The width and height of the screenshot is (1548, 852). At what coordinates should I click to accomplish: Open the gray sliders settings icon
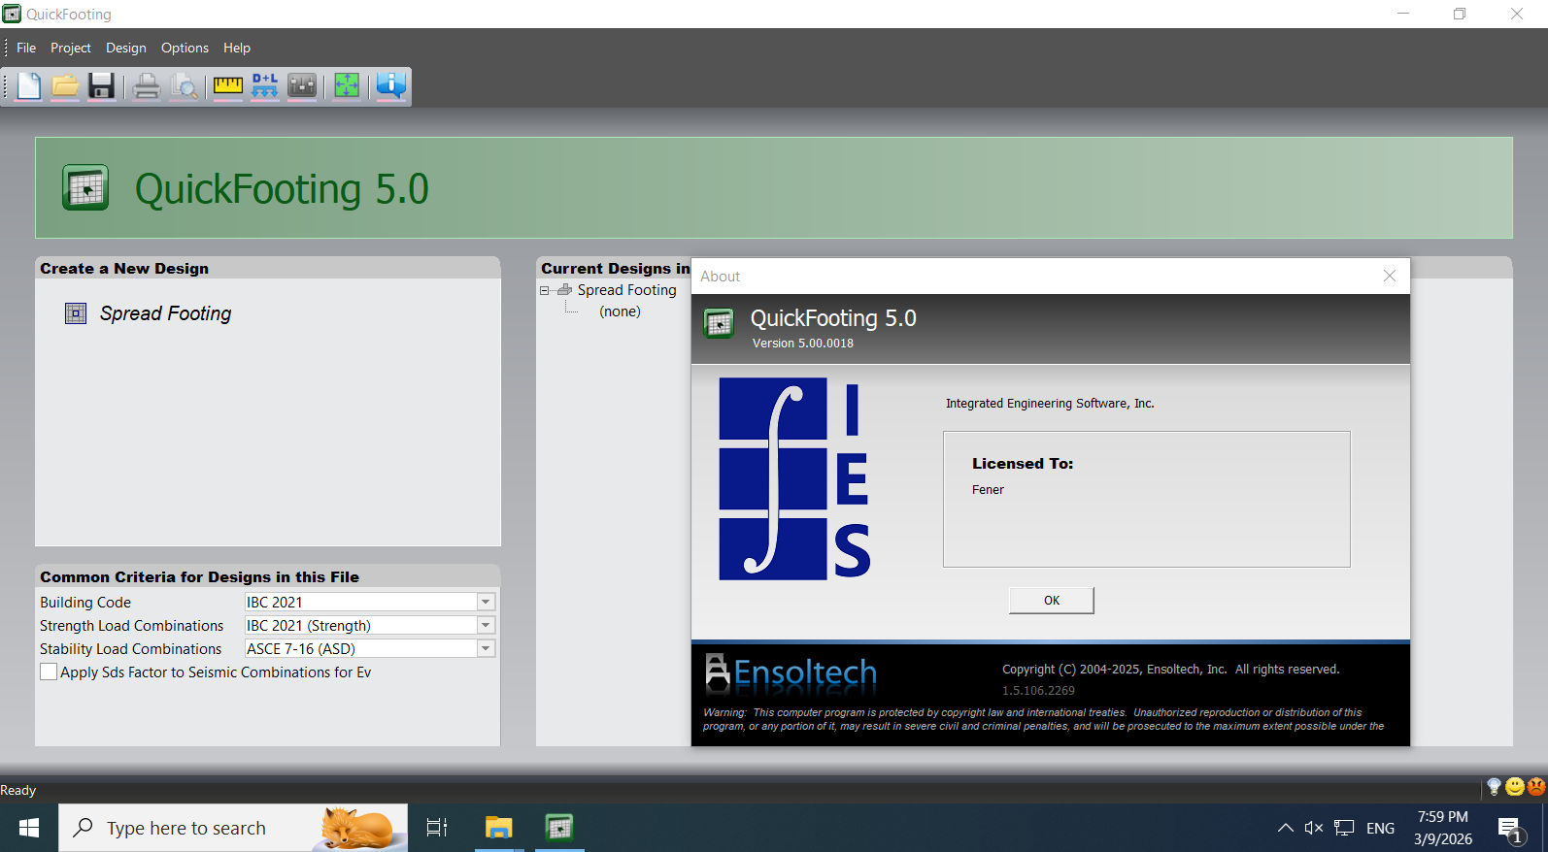(x=302, y=86)
